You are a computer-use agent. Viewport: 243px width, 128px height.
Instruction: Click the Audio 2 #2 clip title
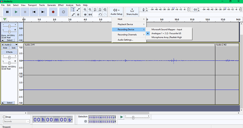click(x=221, y=45)
